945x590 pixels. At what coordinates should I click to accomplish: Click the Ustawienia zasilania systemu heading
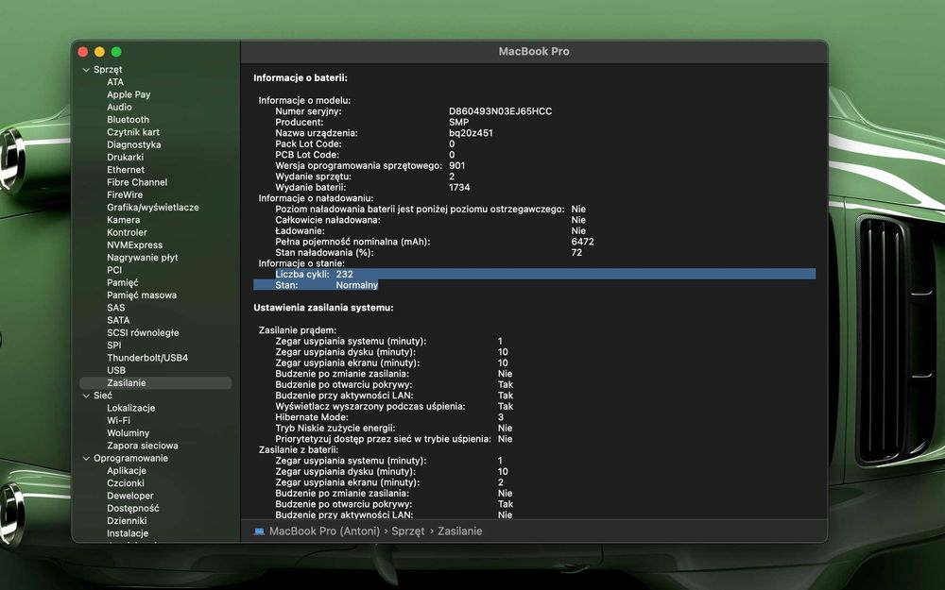tap(323, 308)
